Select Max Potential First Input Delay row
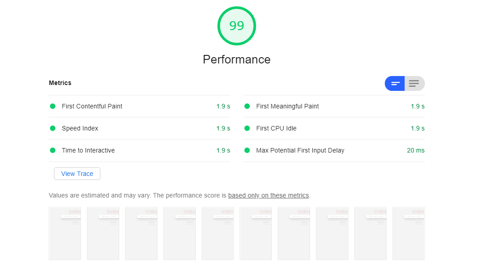Viewport: 478px width, 265px height. (334, 150)
